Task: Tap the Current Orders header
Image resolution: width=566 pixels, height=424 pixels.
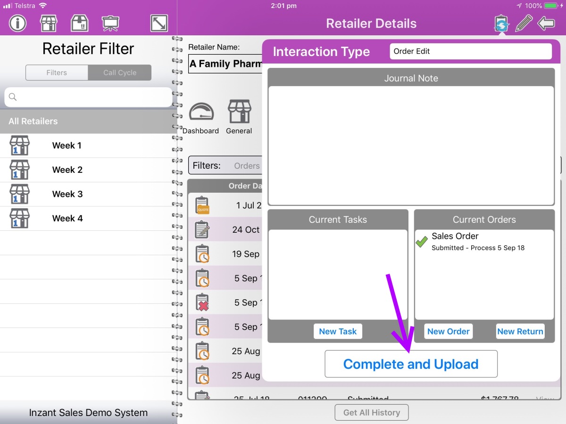Action: pos(484,220)
